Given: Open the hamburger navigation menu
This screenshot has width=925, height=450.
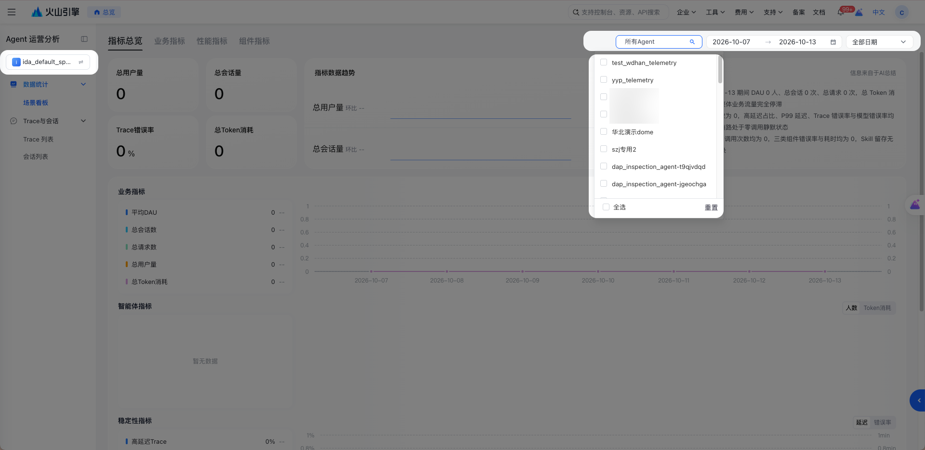Looking at the screenshot, I should tap(12, 12).
